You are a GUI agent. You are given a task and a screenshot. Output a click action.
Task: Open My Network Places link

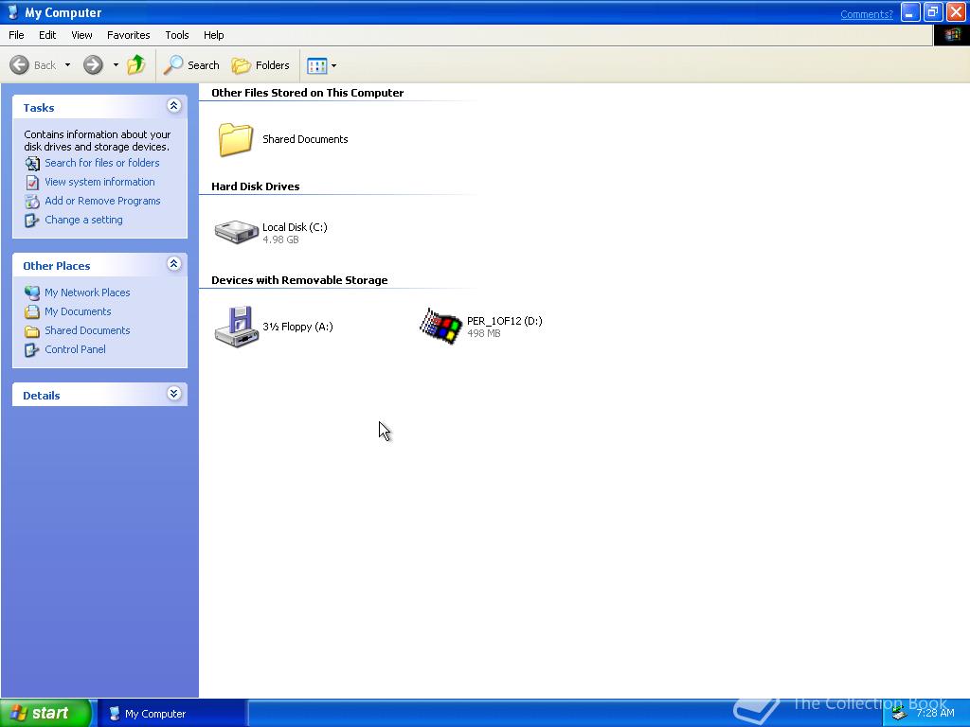87,293
